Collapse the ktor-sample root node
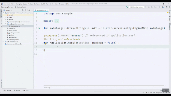This screenshot has width=171, height=96. (x=3, y=13)
